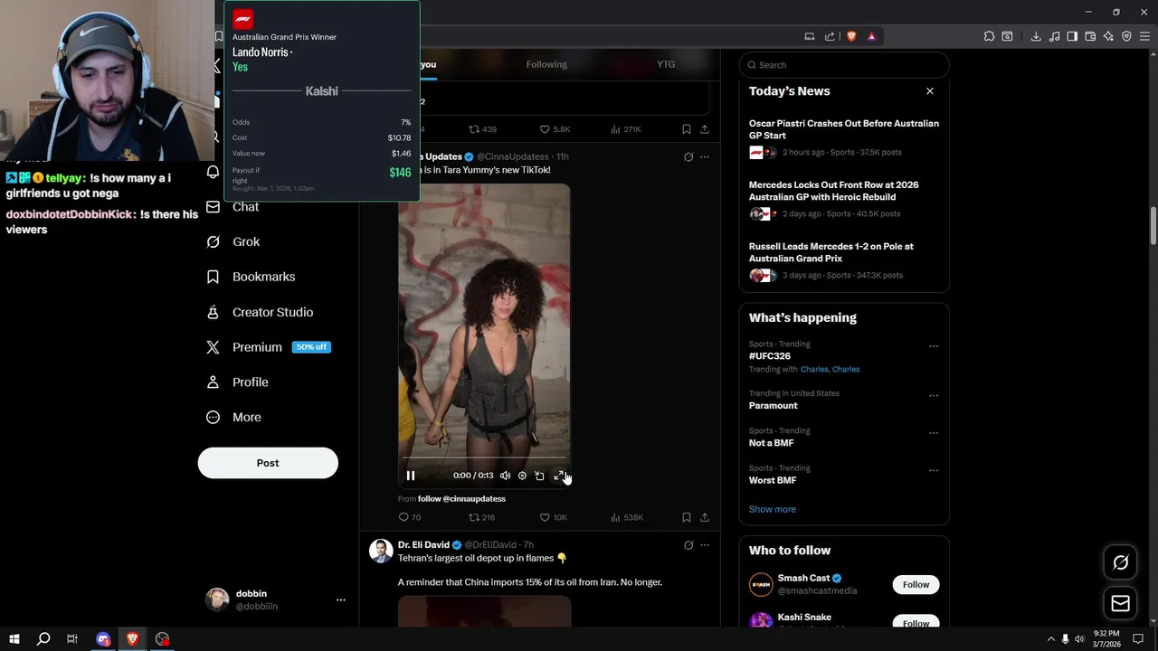Open video playback settings gear

pyautogui.click(x=522, y=476)
